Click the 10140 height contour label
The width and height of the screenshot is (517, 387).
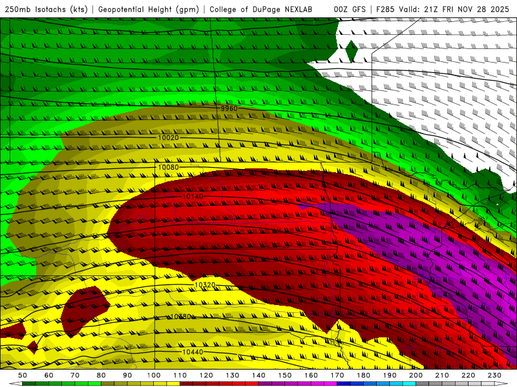[x=193, y=197]
